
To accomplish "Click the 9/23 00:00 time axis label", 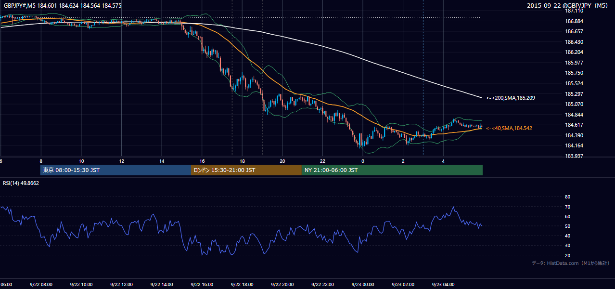I will point(363,285).
